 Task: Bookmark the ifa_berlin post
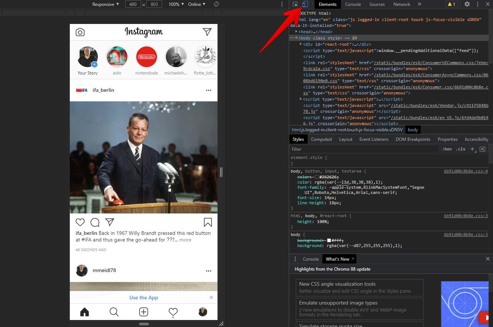[x=208, y=222]
